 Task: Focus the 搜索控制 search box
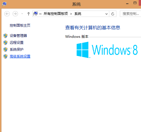(130, 14)
